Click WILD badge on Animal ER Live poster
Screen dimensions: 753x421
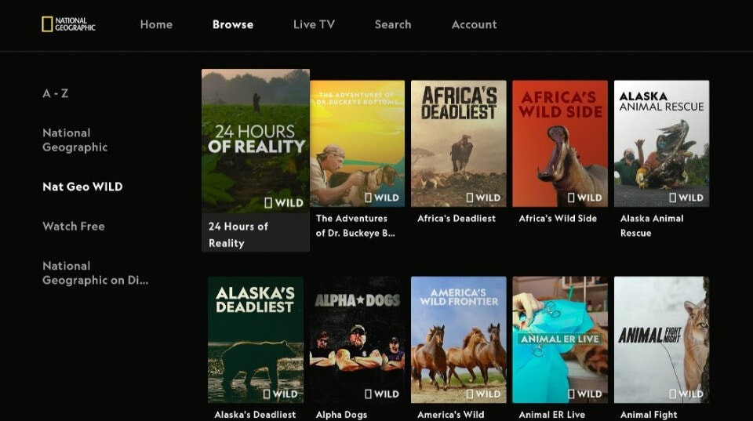(585, 394)
